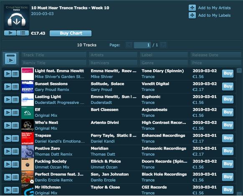Play Elf Original Mix
Screen dimensions: 243x196
pyautogui.click(x=8, y=113)
